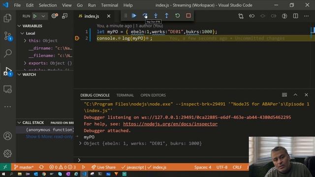Clear the debug console output

pyautogui.click(x=284, y=95)
